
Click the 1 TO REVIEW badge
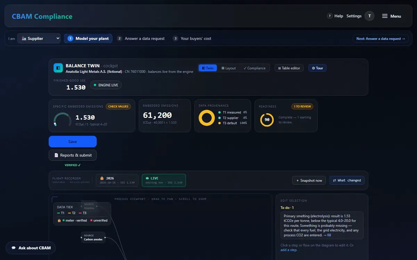coord(302,106)
